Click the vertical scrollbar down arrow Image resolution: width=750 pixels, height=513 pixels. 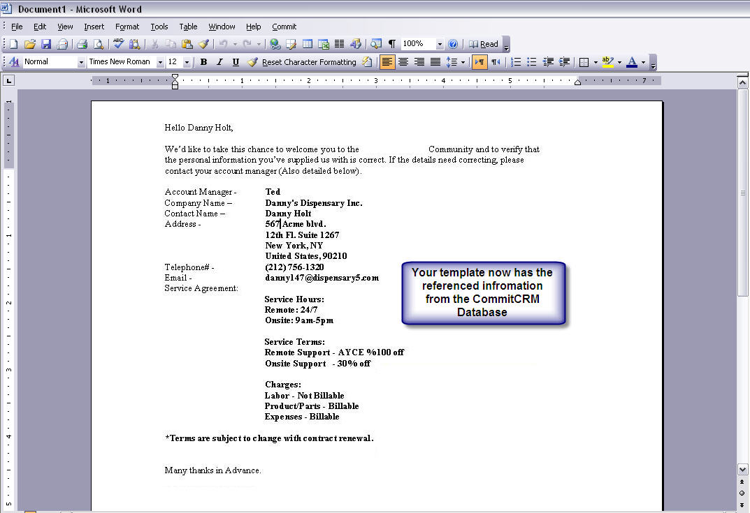coord(742,470)
